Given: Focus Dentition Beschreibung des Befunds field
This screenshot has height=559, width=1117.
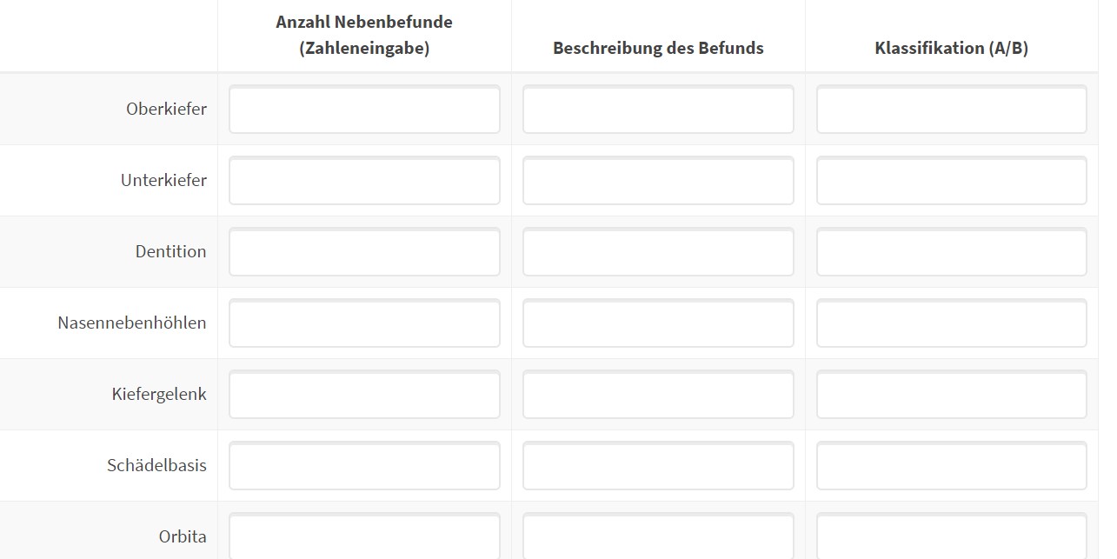Looking at the screenshot, I should tap(658, 252).
